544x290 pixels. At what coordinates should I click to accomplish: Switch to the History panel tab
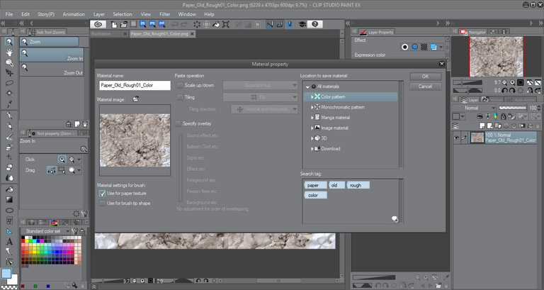click(x=493, y=100)
